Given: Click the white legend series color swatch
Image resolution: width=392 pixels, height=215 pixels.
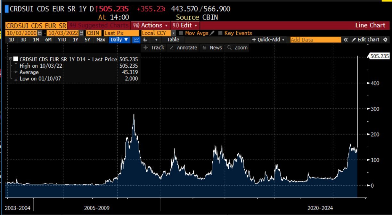Looking at the screenshot, I should 16,59.
